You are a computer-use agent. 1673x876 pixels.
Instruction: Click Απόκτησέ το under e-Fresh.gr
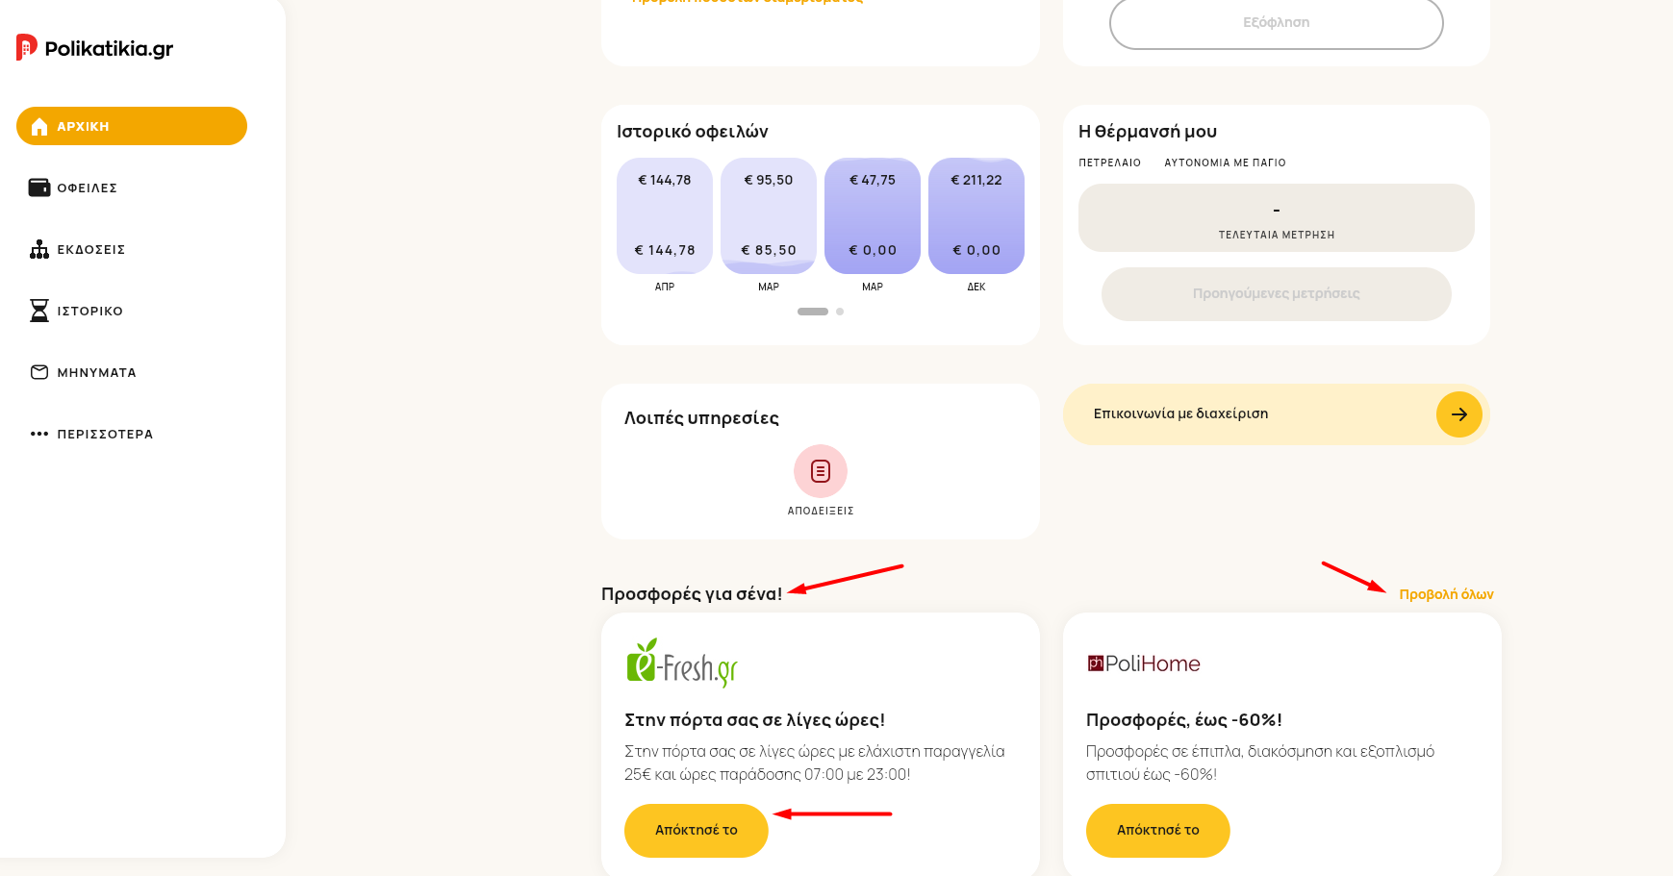(x=697, y=831)
